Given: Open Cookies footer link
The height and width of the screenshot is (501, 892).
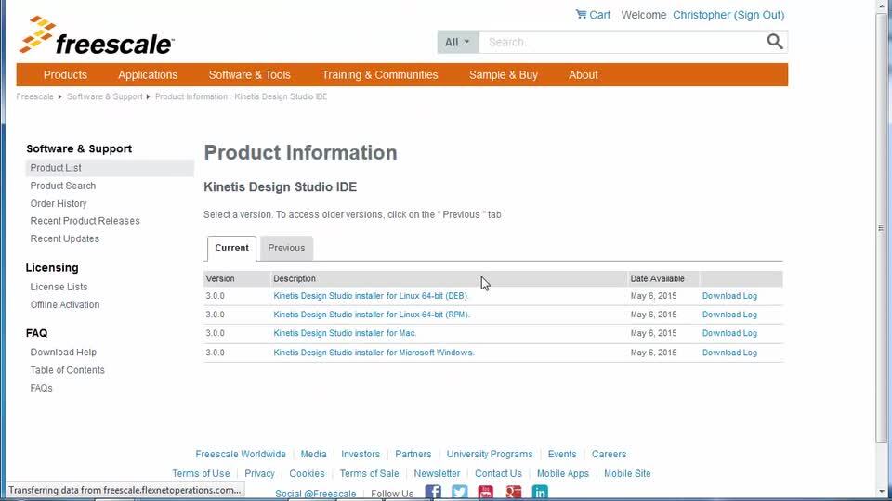Looking at the screenshot, I should pos(308,474).
